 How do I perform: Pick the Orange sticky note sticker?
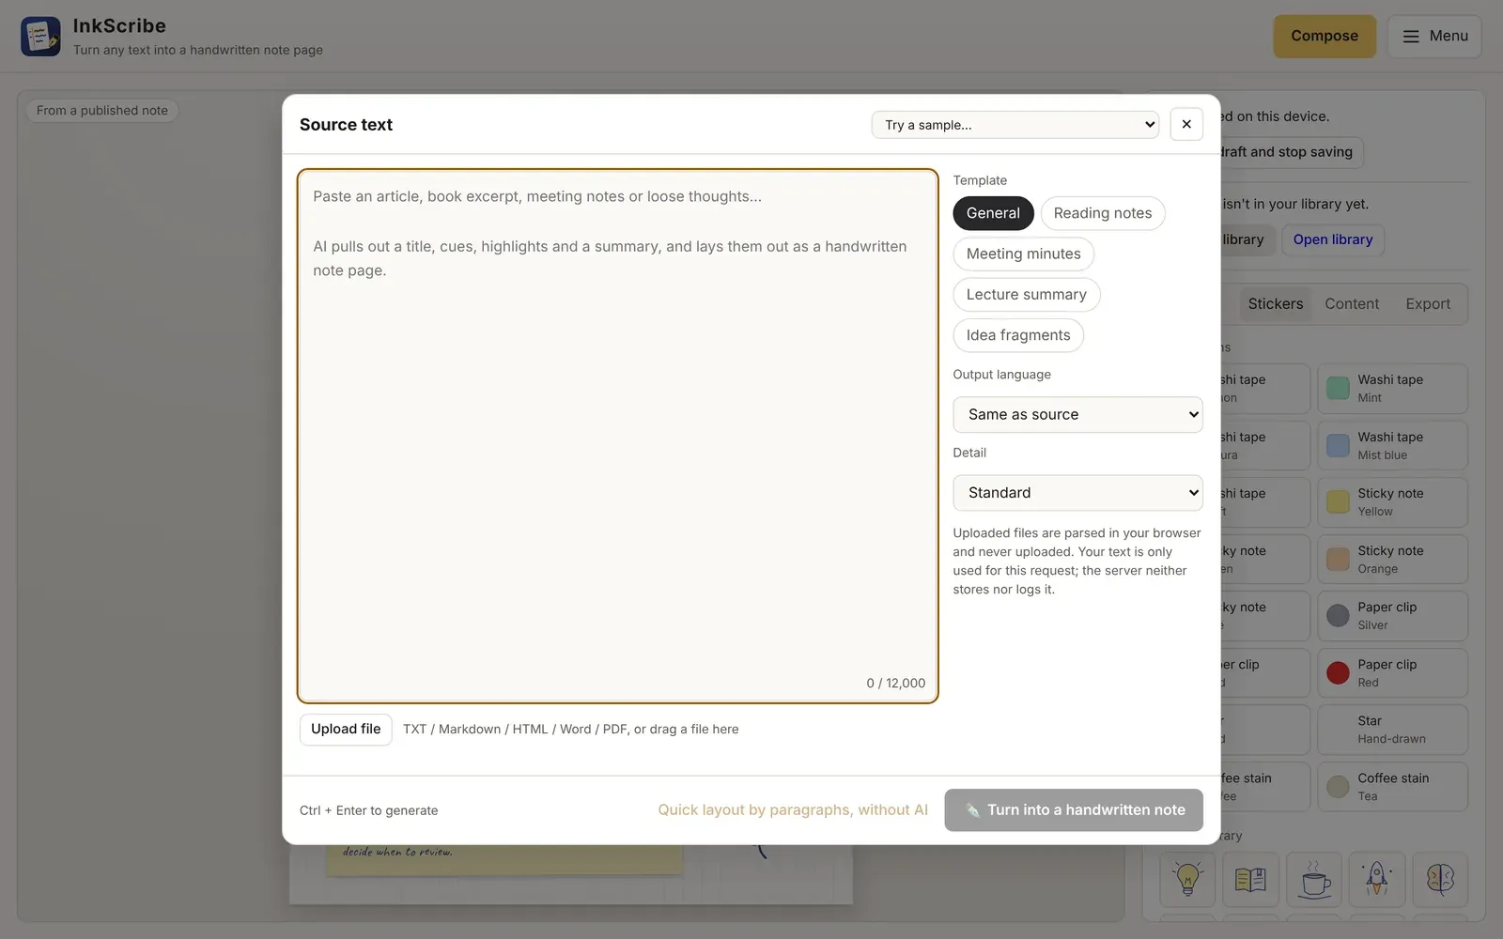tap(1393, 560)
